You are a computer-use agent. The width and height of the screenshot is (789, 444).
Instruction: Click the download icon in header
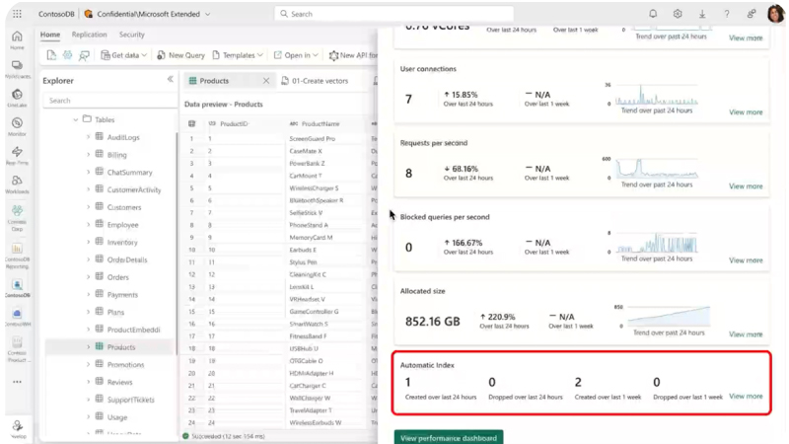pos(702,14)
